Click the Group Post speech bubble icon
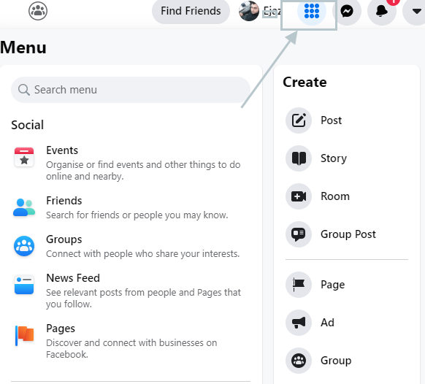 click(x=299, y=234)
